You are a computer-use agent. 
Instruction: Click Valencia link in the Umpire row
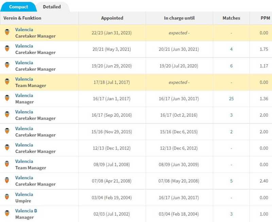pyautogui.click(x=24, y=194)
